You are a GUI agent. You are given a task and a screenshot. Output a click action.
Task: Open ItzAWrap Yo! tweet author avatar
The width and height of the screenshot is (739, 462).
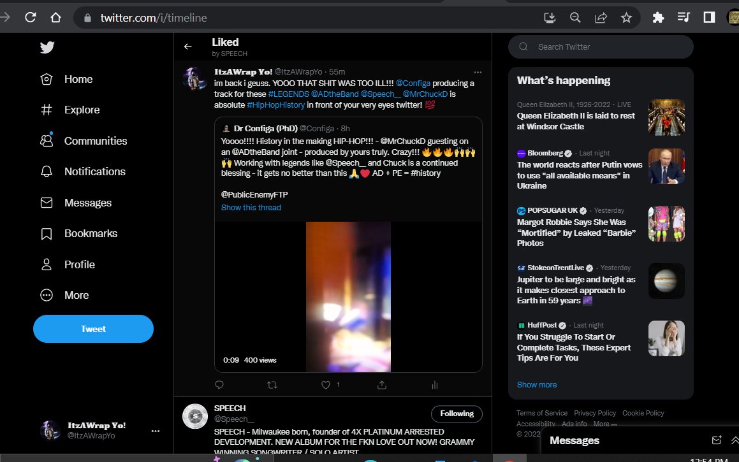pyautogui.click(x=194, y=78)
